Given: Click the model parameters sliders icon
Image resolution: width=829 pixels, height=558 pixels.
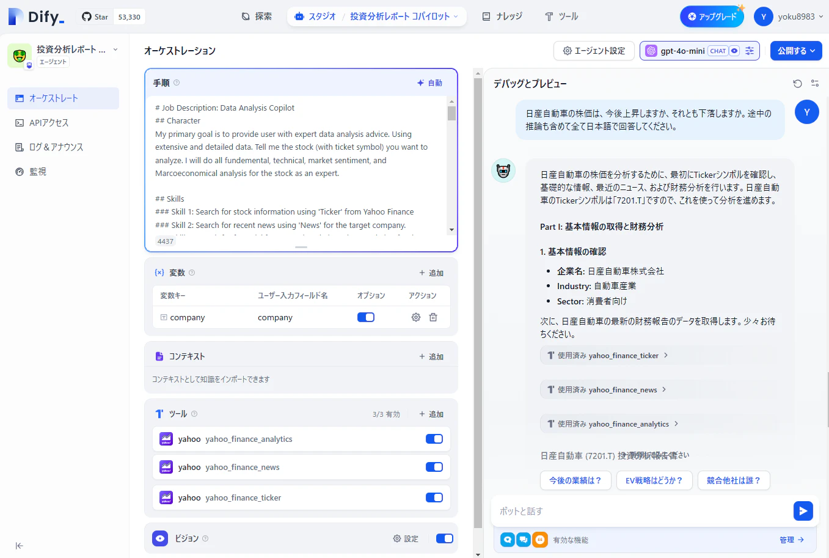Looking at the screenshot, I should (x=750, y=51).
